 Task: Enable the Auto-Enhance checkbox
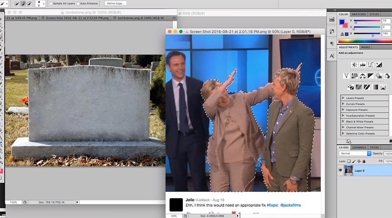pyautogui.click(x=78, y=3)
